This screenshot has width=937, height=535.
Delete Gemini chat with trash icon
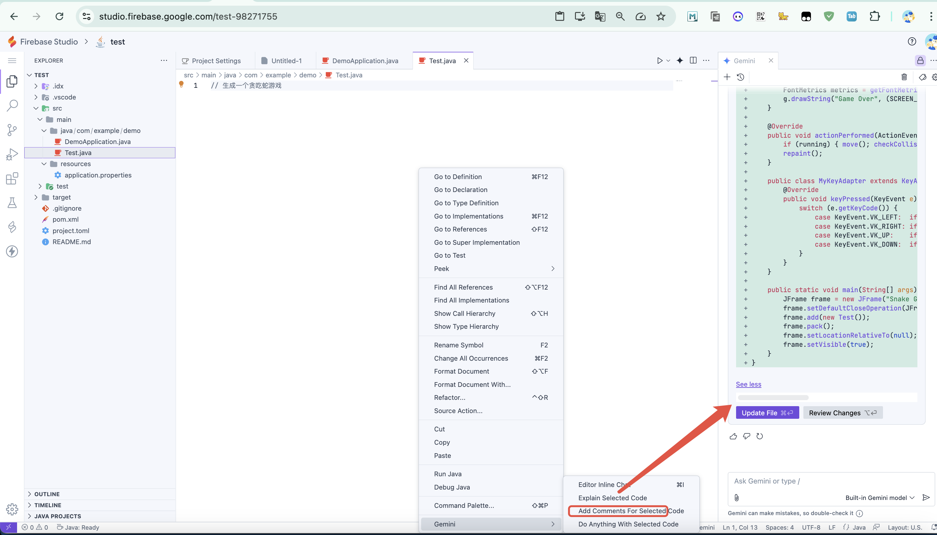(904, 77)
